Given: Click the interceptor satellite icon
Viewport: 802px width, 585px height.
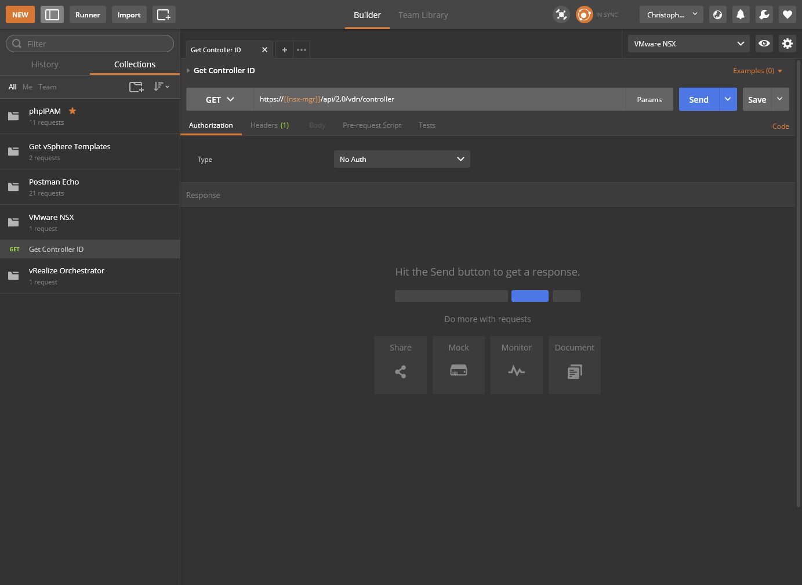Looking at the screenshot, I should (x=561, y=15).
